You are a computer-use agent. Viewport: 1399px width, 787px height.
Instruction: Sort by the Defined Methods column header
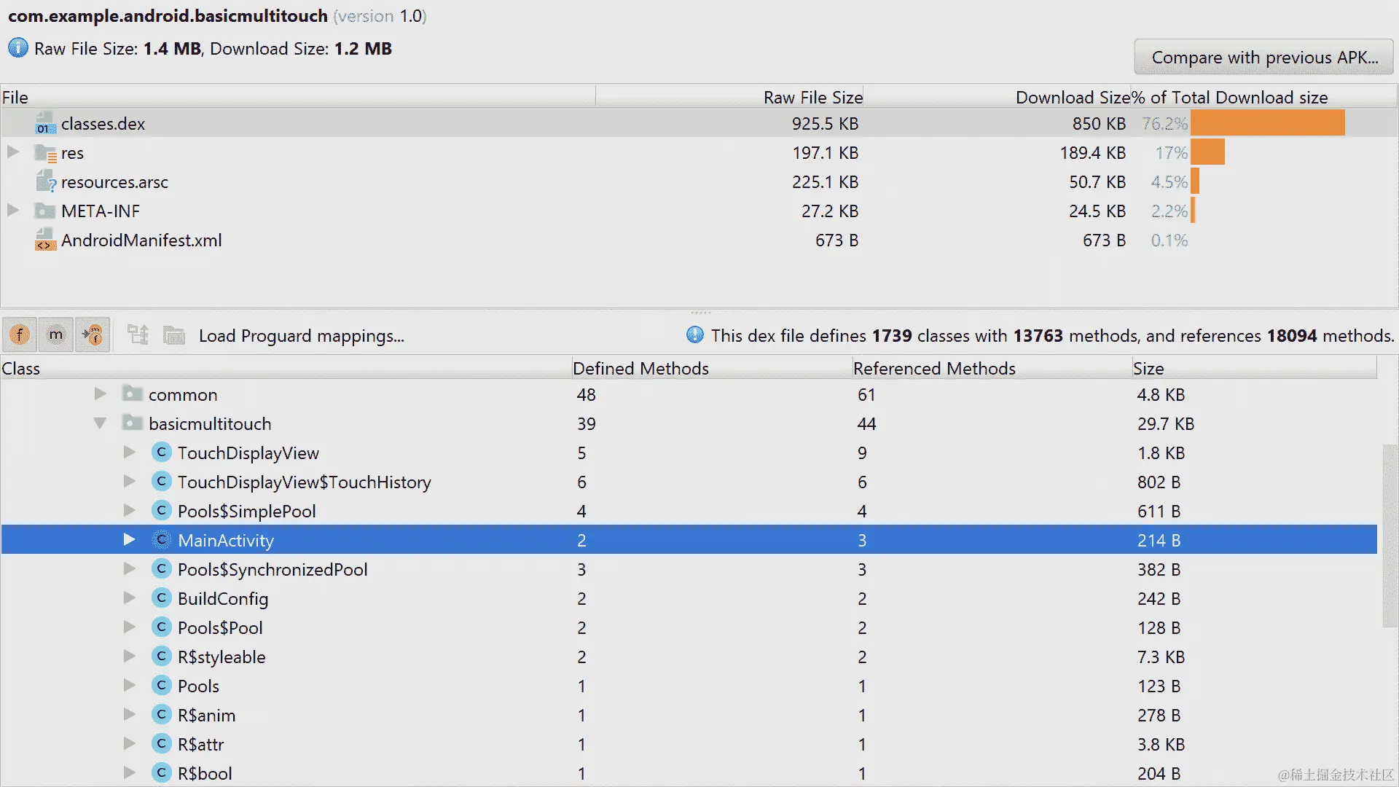pos(640,368)
